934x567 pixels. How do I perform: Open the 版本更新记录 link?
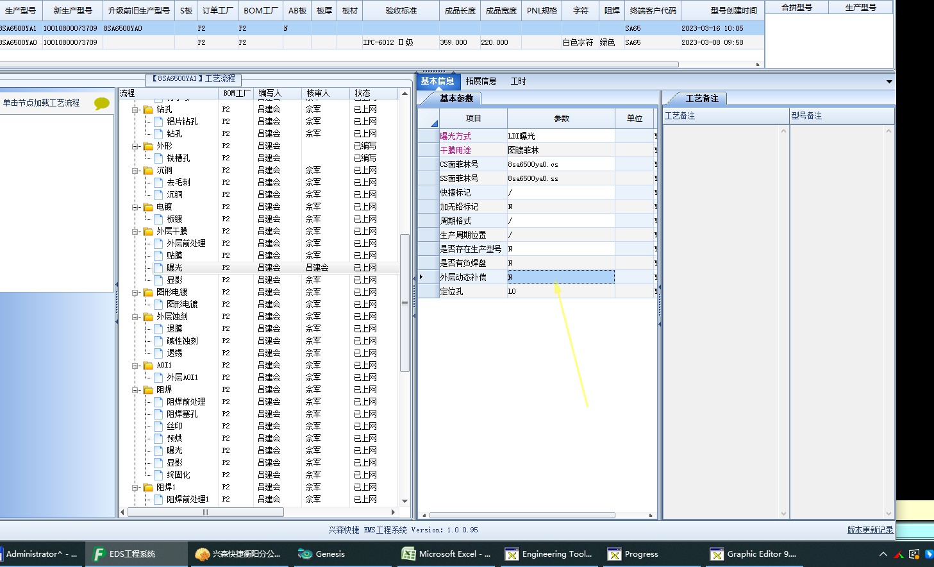870,530
